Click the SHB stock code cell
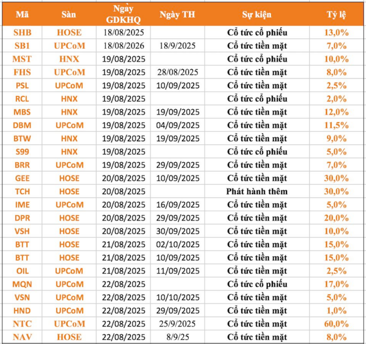The height and width of the screenshot is (344, 366). coord(22,33)
